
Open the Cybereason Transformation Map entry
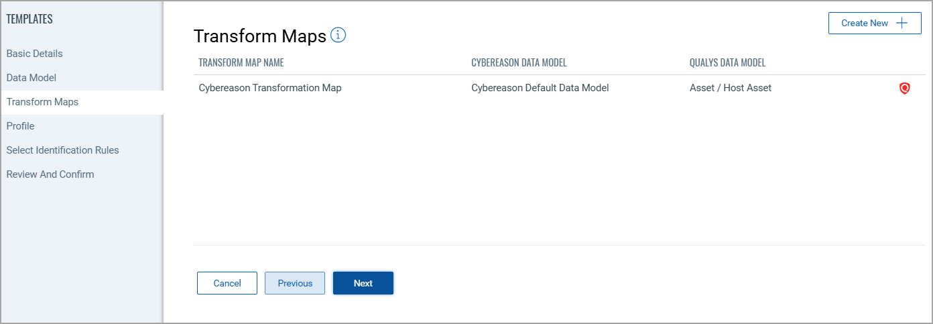(x=270, y=88)
